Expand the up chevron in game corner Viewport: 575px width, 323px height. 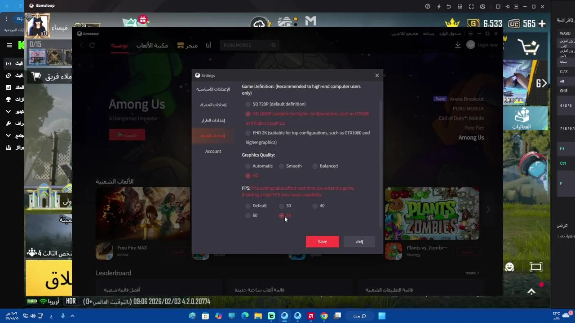531,292
